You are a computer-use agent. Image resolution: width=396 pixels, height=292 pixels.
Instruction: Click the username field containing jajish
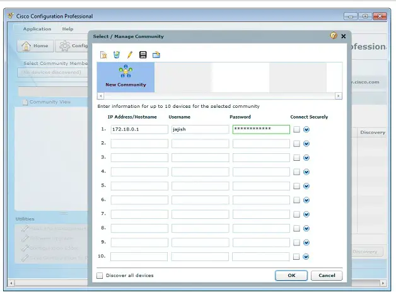pos(201,129)
